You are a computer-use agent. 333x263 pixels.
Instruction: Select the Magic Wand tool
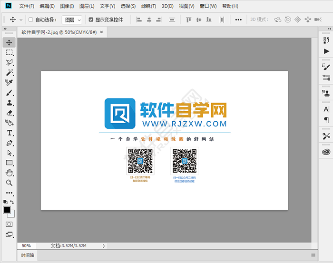[9, 72]
